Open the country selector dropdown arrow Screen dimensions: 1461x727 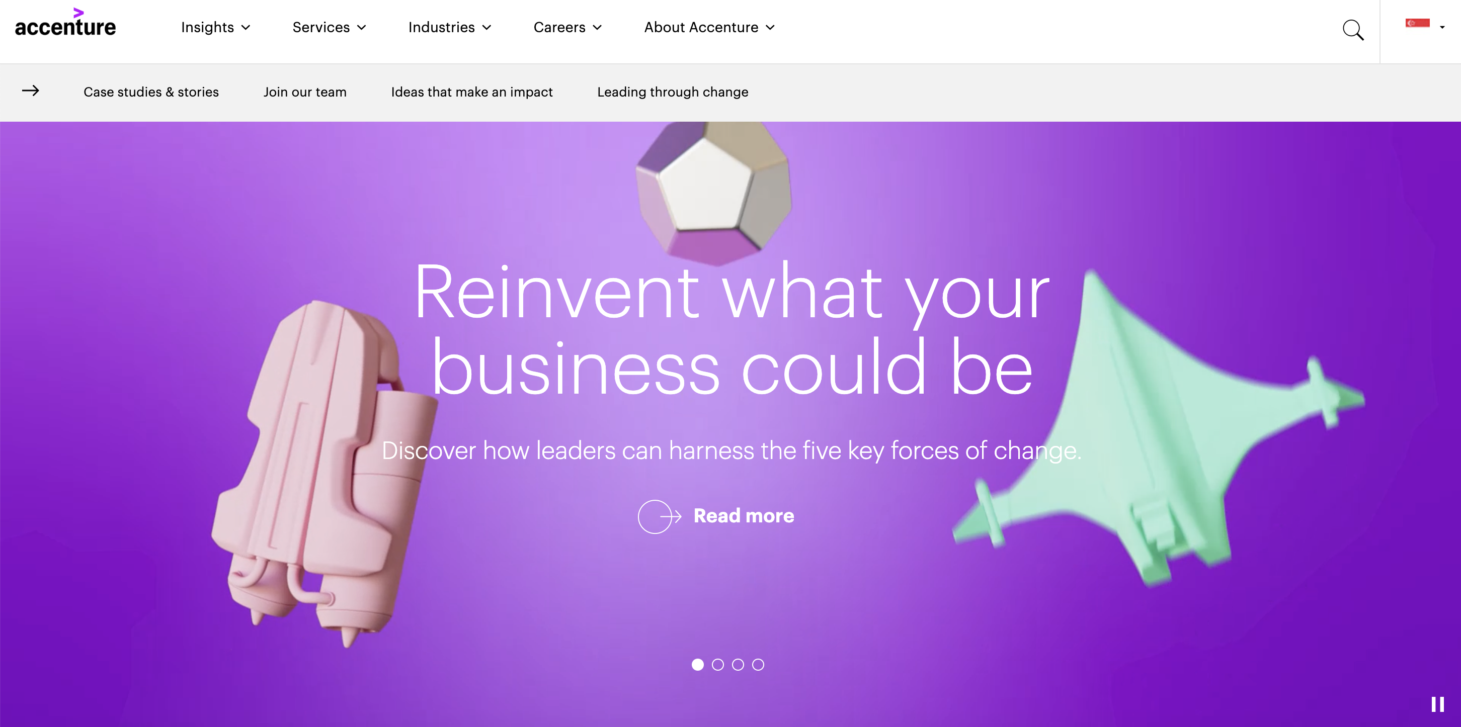(1442, 27)
